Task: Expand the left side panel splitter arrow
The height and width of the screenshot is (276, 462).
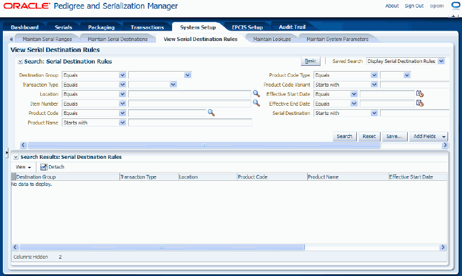Action: click(x=7, y=152)
